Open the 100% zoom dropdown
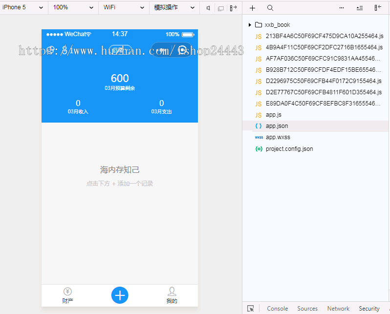The image size is (390, 314). coord(73,7)
